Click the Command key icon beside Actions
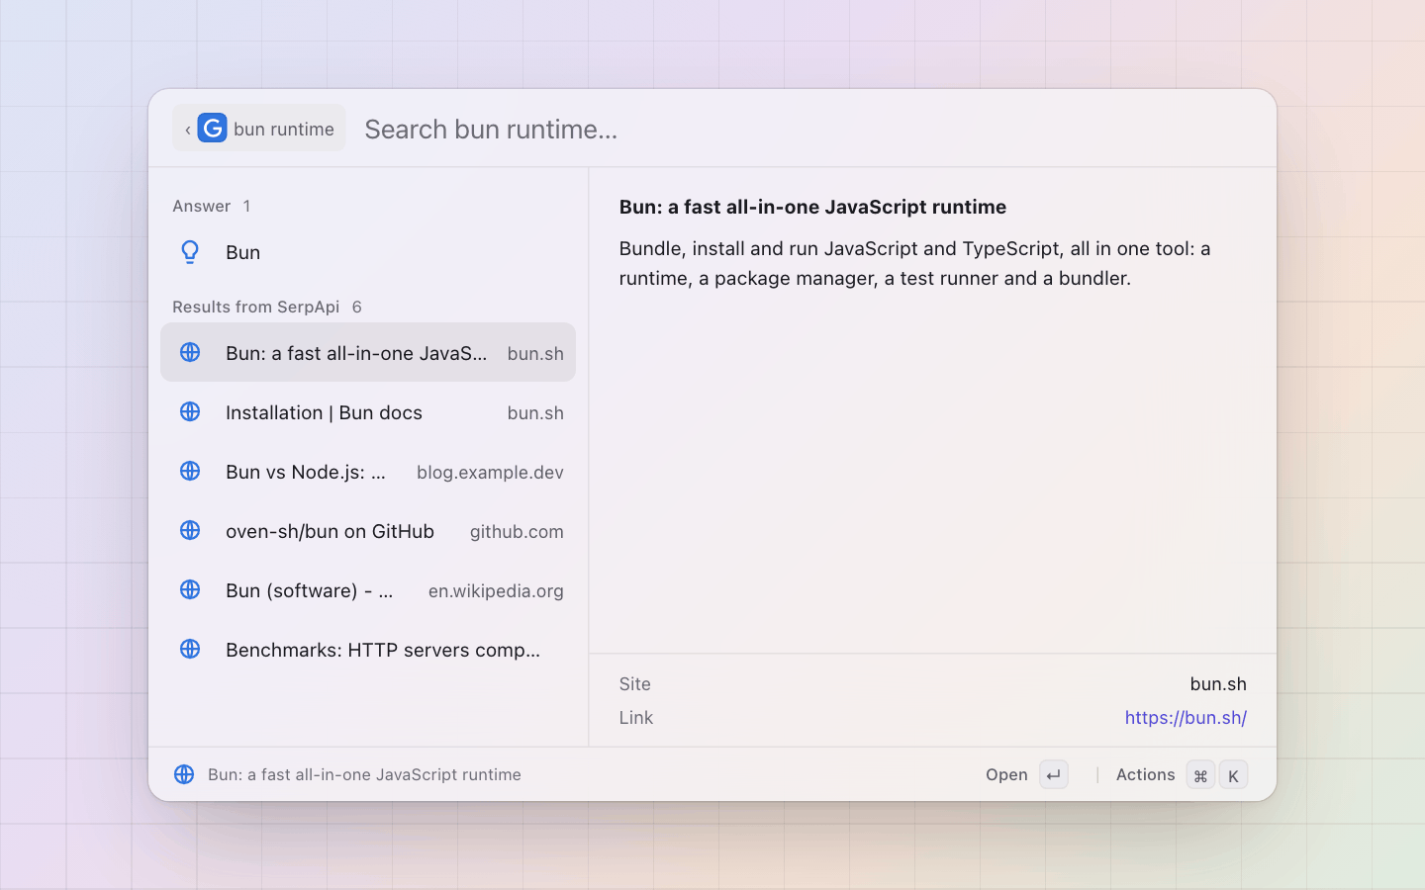This screenshot has height=890, width=1425. pos(1200,775)
